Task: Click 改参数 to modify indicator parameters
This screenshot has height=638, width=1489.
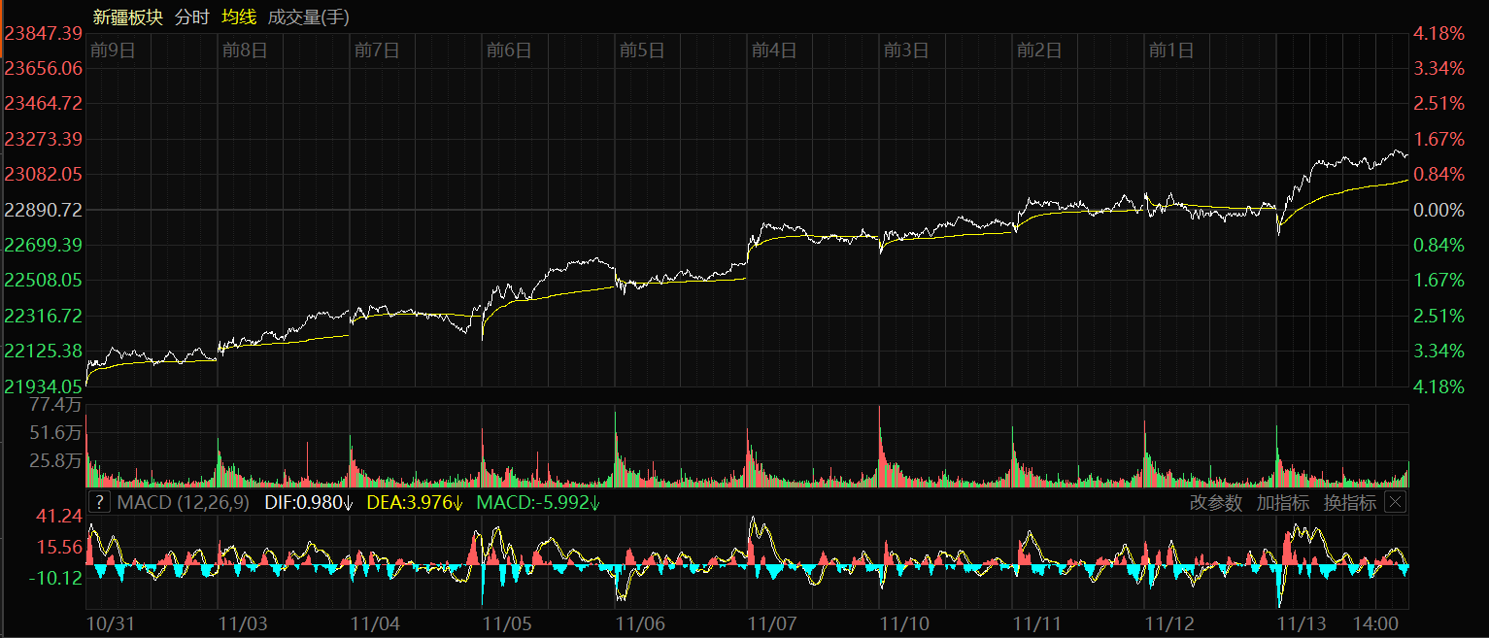Action: (x=1215, y=503)
